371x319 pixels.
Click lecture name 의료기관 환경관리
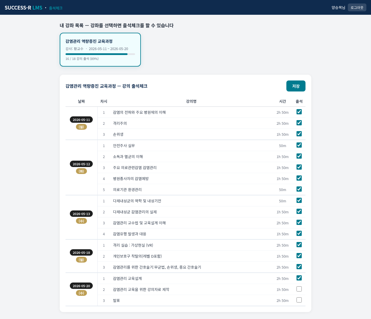pos(128,190)
